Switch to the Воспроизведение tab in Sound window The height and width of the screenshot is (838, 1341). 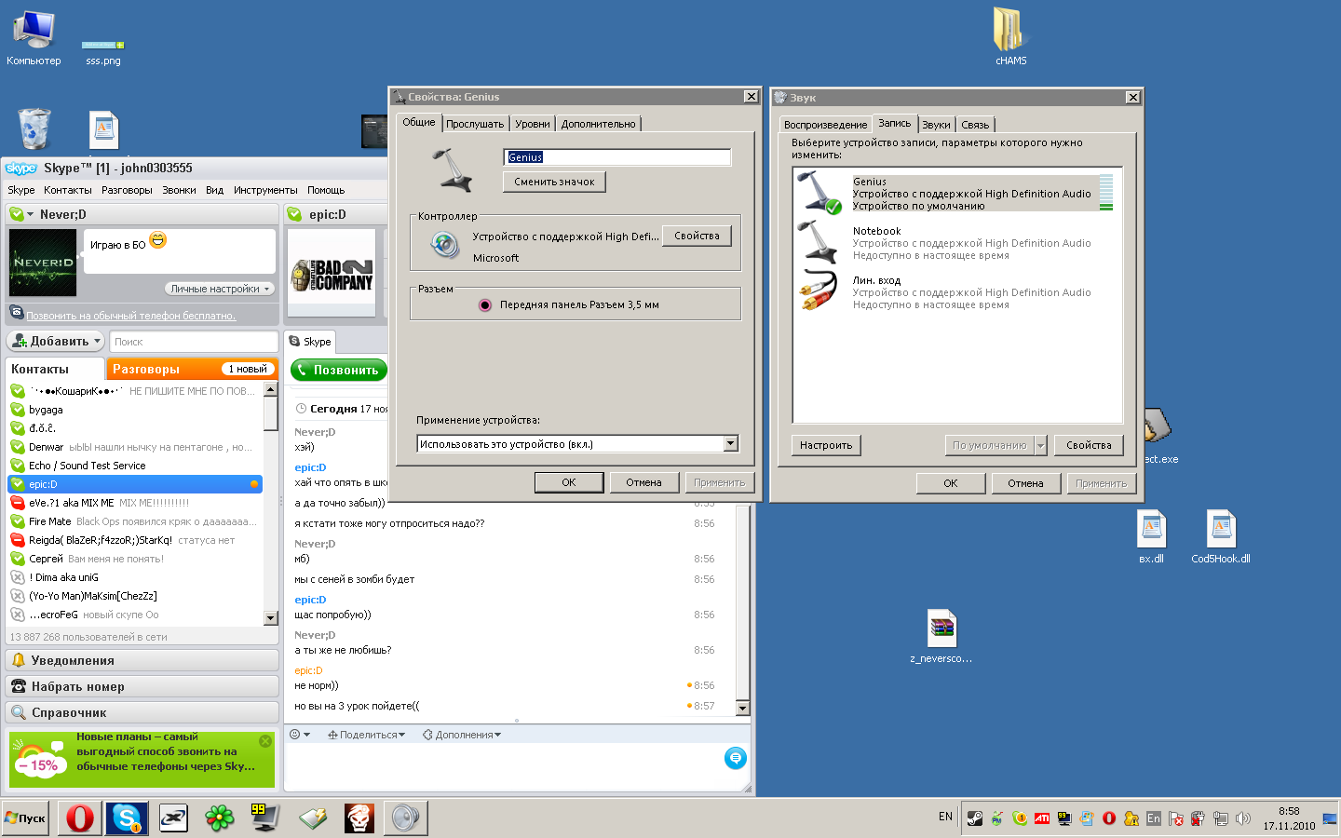coord(825,125)
